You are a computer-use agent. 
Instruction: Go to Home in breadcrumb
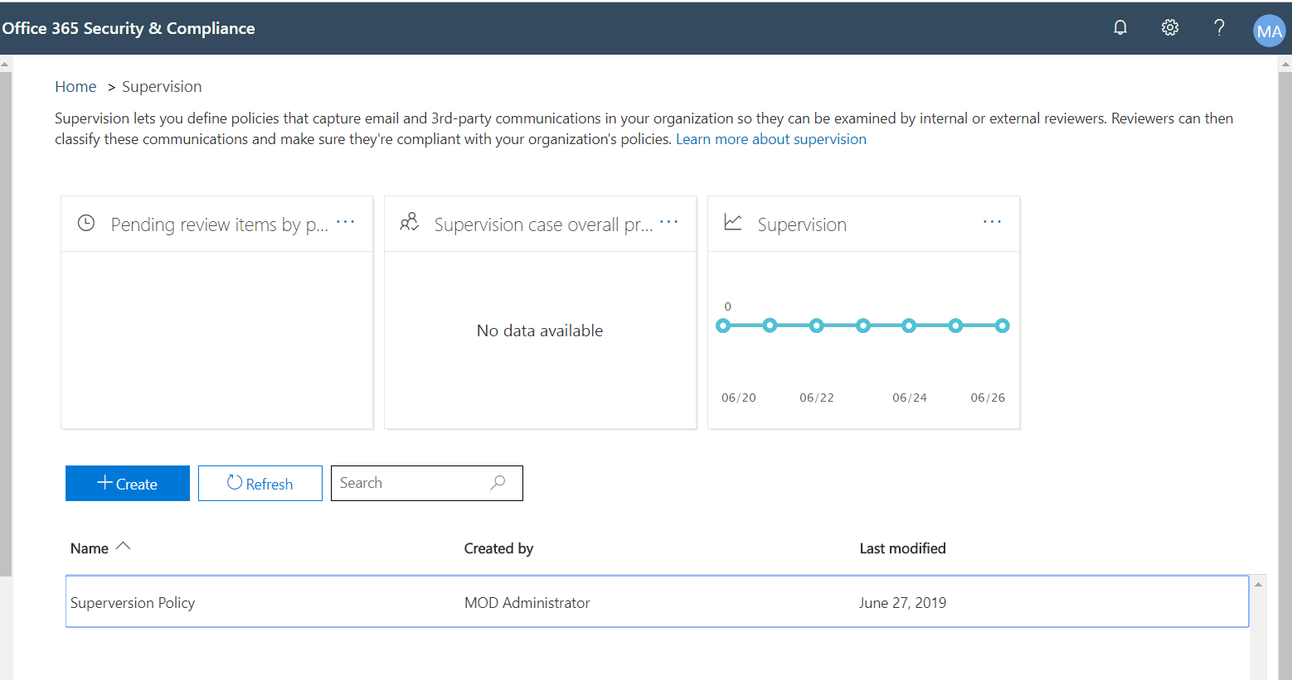pos(75,87)
